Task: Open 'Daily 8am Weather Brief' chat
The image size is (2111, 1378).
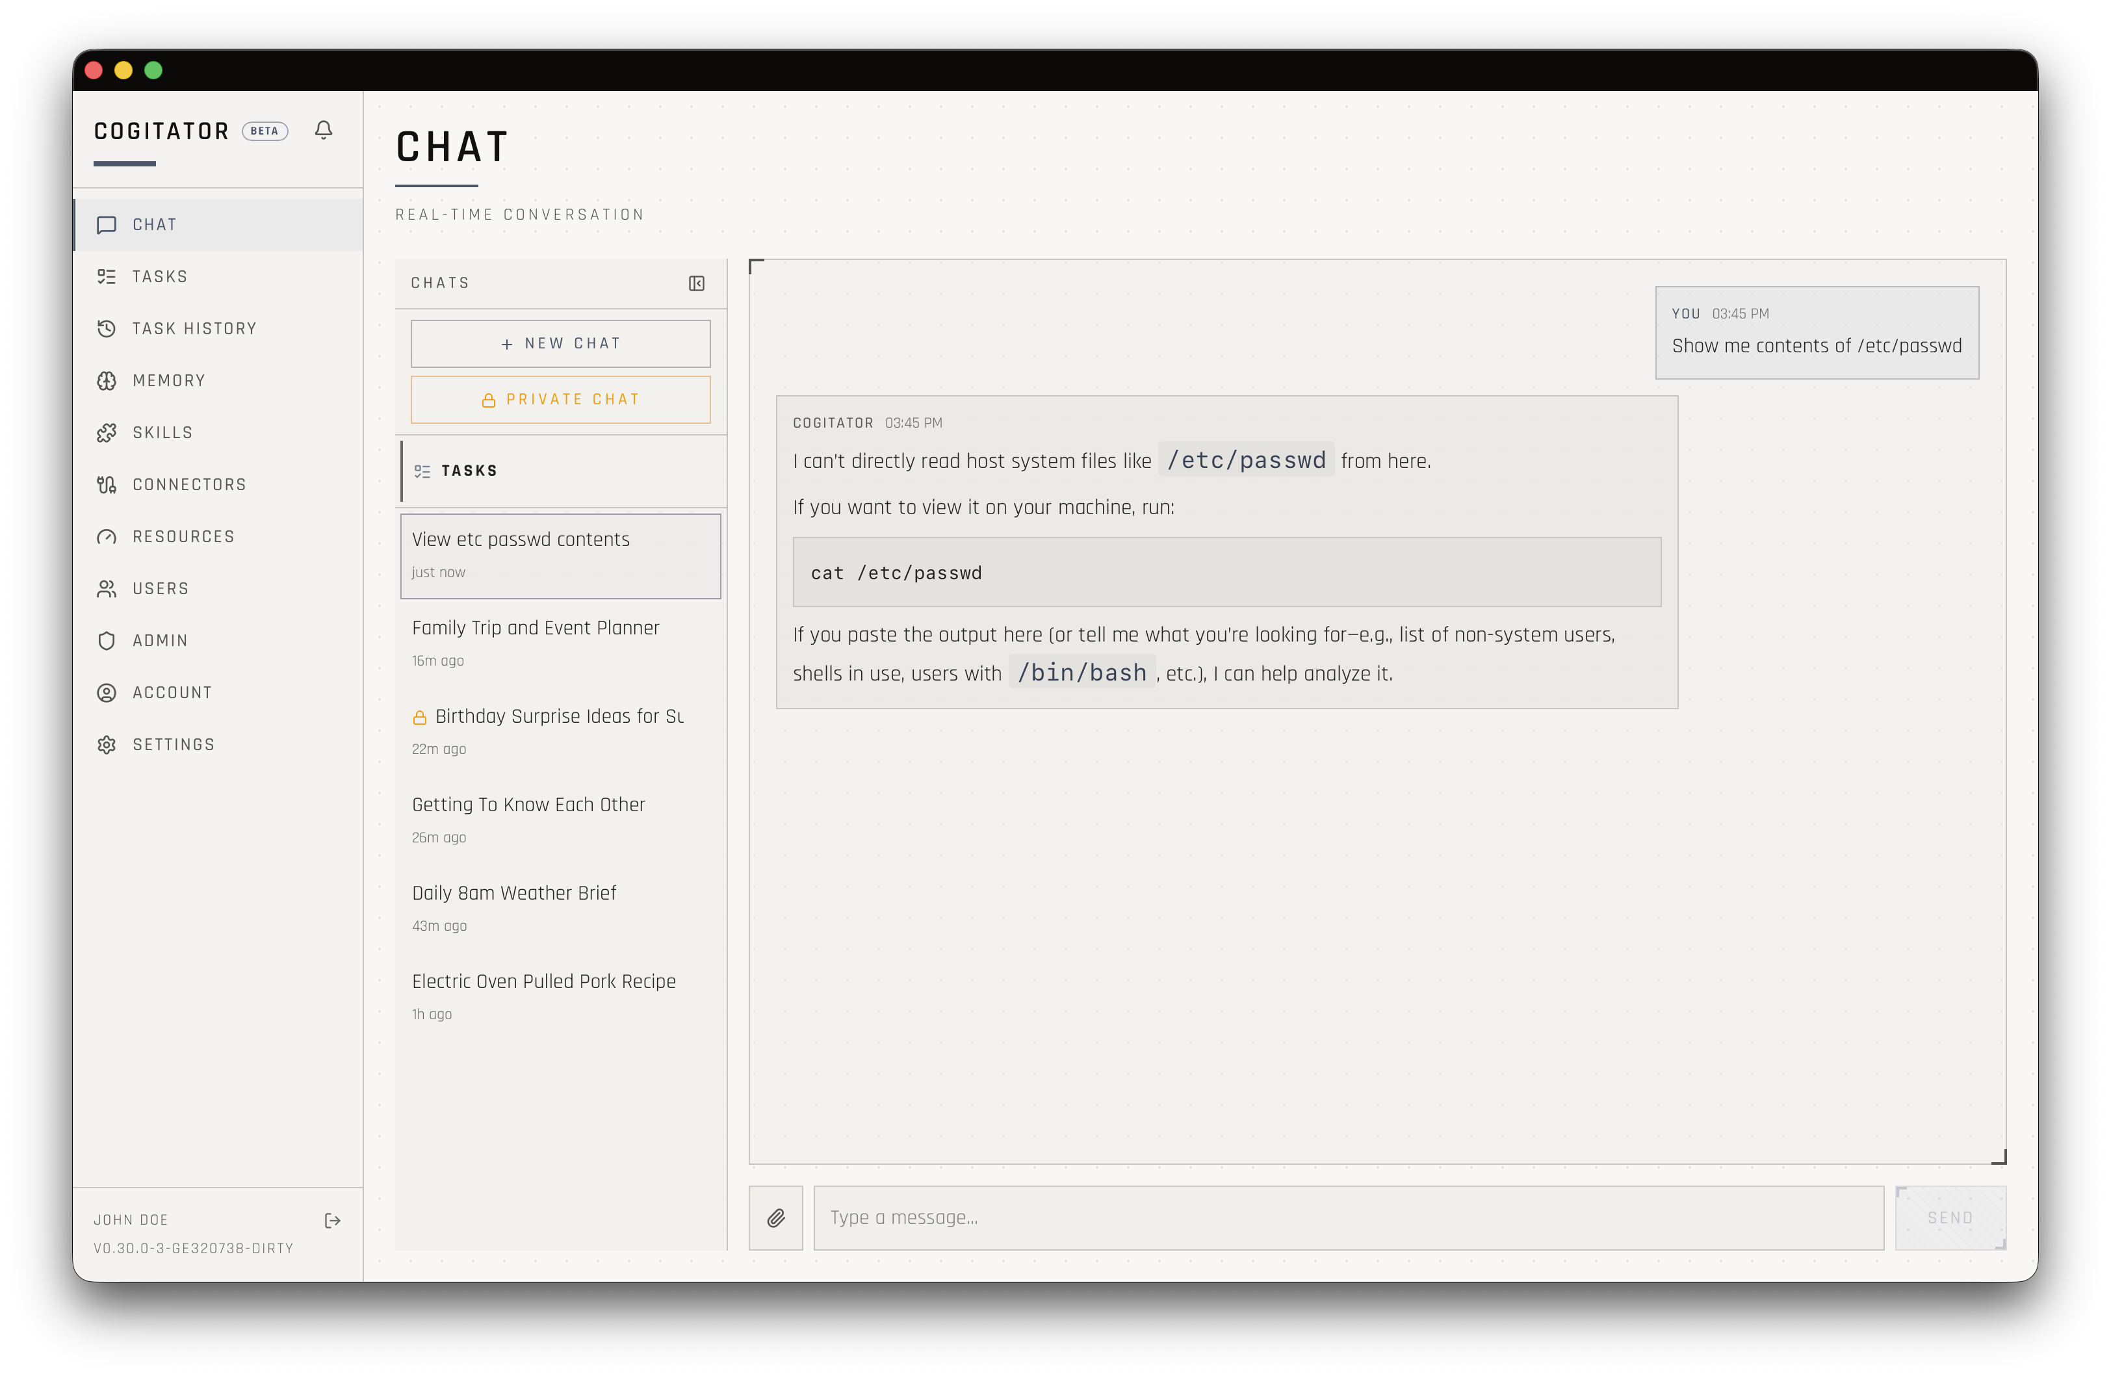Action: click(560, 909)
